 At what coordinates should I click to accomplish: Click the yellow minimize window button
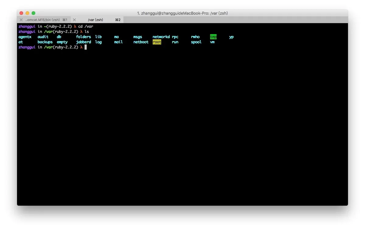tap(27, 13)
